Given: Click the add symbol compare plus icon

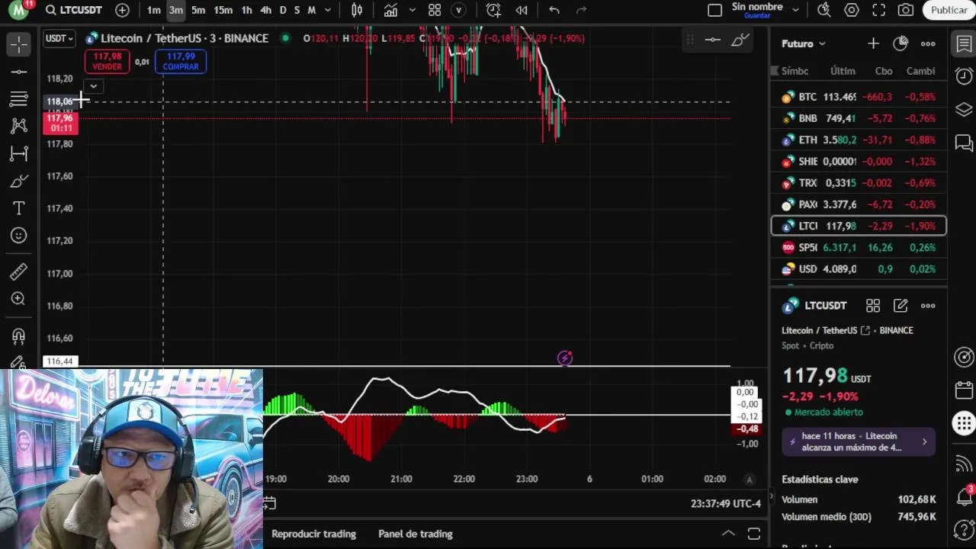Looking at the screenshot, I should coord(122,10).
